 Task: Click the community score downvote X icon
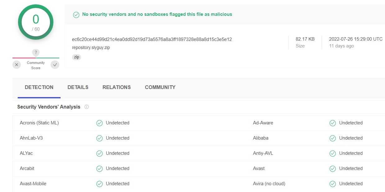tap(17, 65)
